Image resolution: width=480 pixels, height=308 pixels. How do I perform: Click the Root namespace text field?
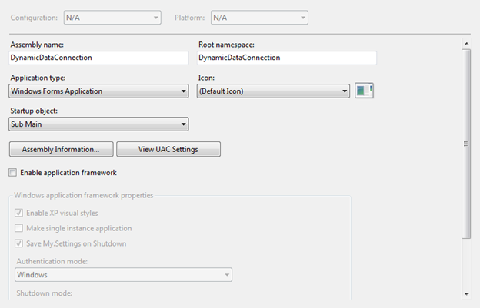[286, 58]
